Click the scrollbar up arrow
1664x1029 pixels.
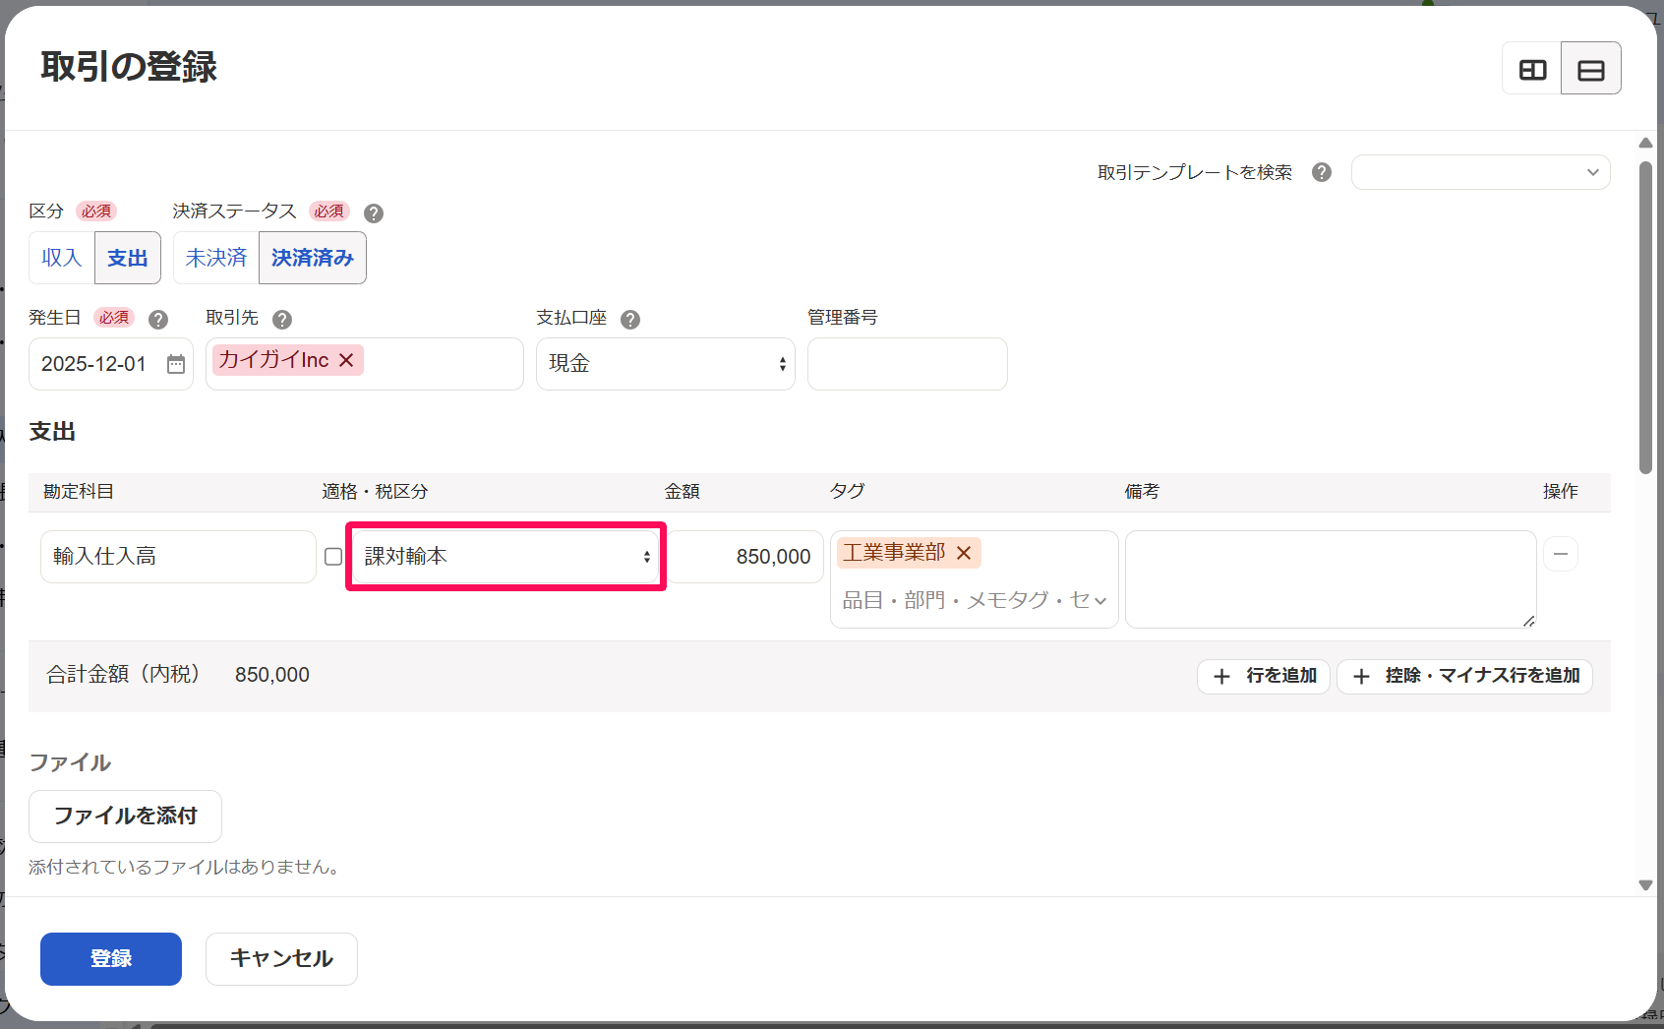(x=1645, y=144)
